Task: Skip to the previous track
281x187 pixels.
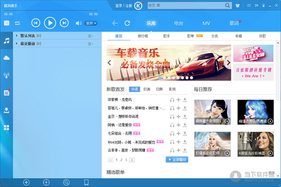Action: pos(36,23)
